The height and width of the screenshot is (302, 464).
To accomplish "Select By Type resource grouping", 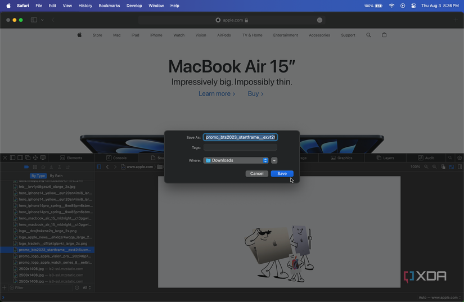I will [38, 175].
